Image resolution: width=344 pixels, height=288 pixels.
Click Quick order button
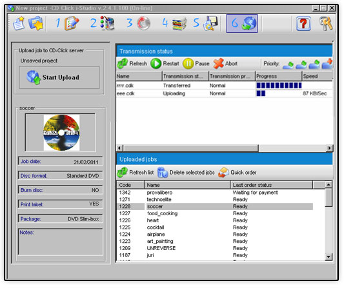tap(238, 173)
